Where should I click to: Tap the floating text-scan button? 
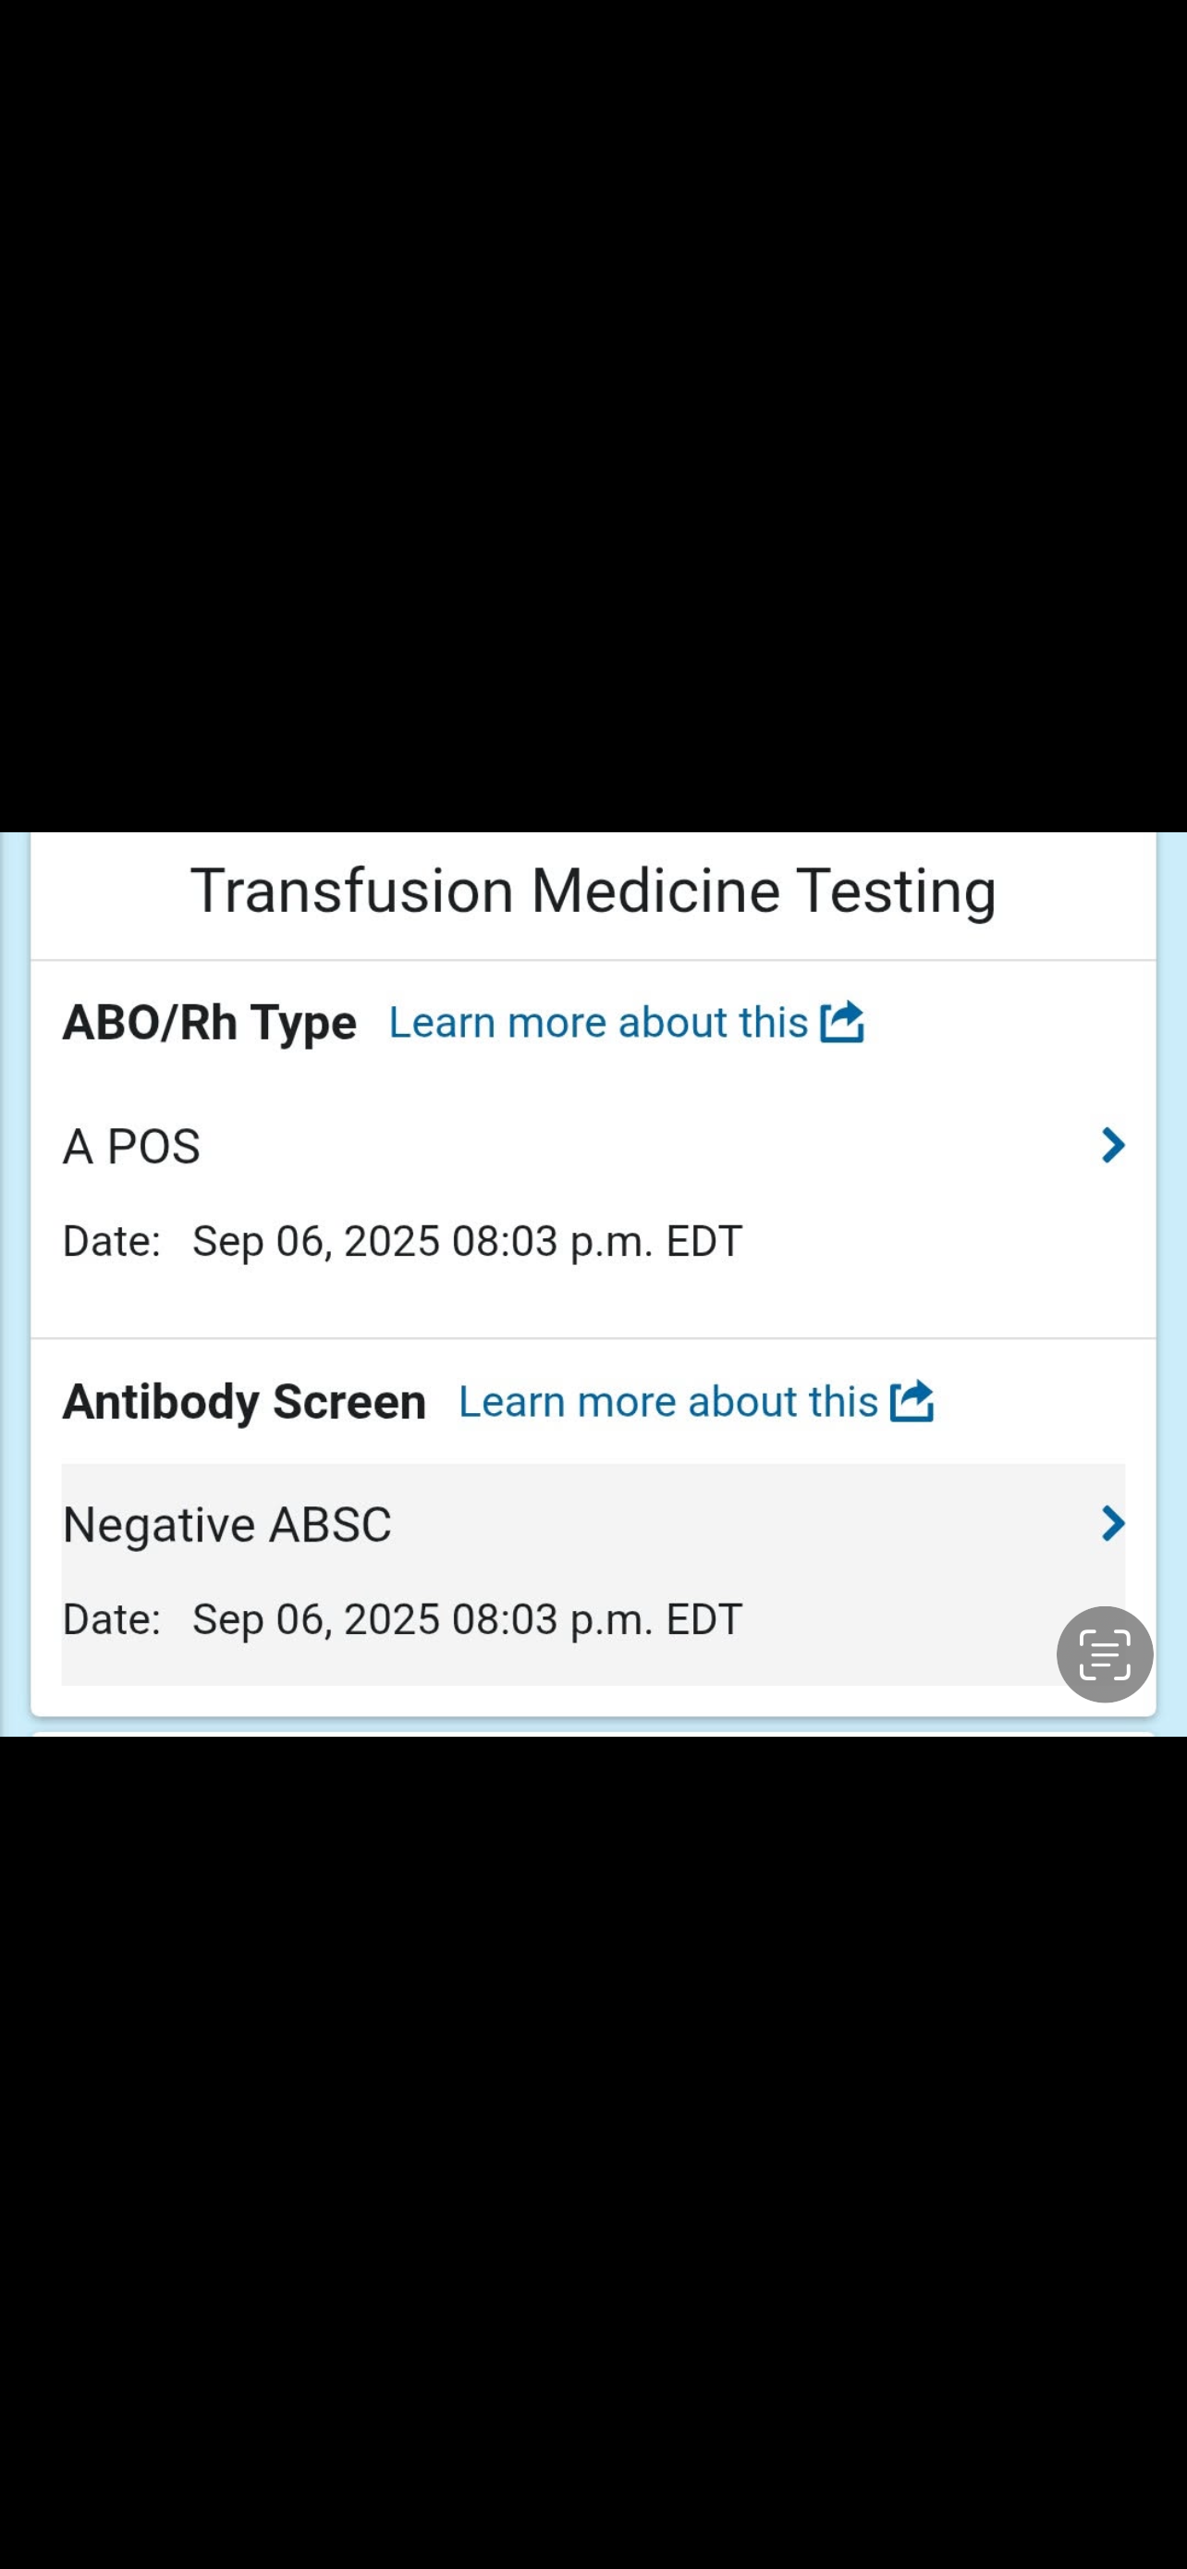[x=1105, y=1653]
